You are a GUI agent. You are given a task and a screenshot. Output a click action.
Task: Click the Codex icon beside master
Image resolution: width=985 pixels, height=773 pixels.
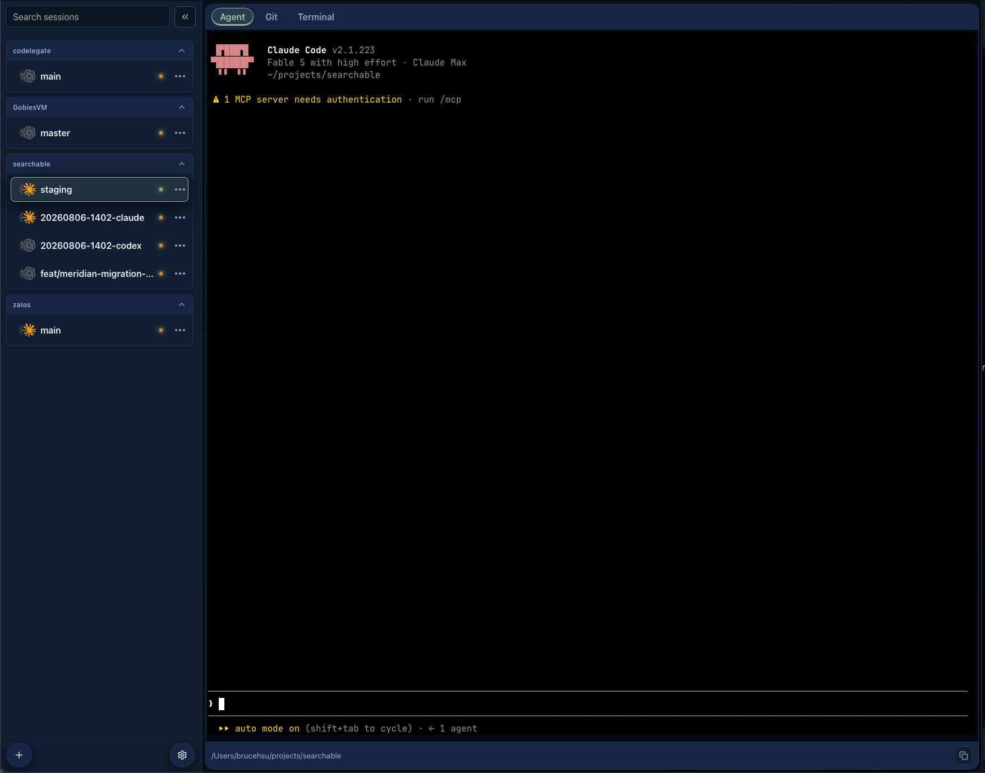tap(28, 133)
